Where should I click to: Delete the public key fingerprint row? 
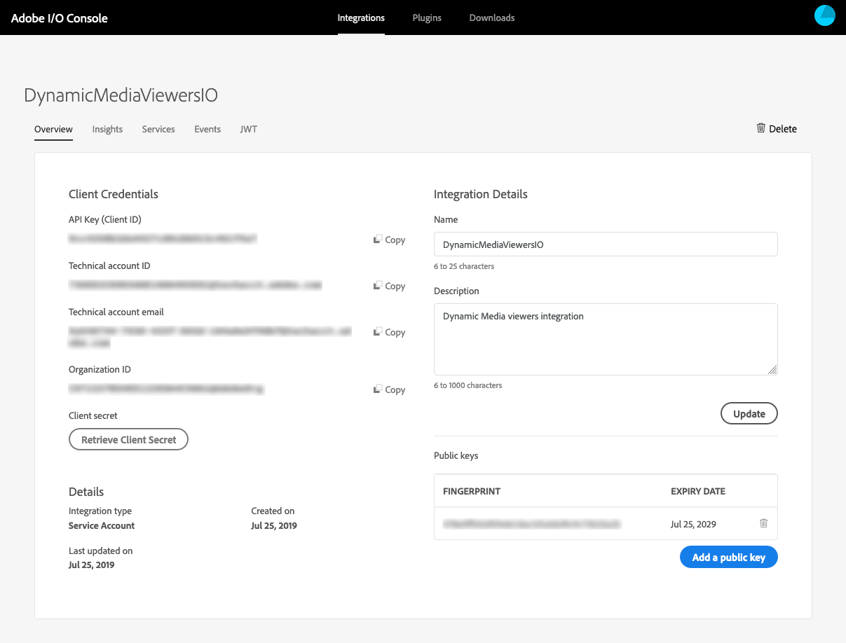pos(764,523)
